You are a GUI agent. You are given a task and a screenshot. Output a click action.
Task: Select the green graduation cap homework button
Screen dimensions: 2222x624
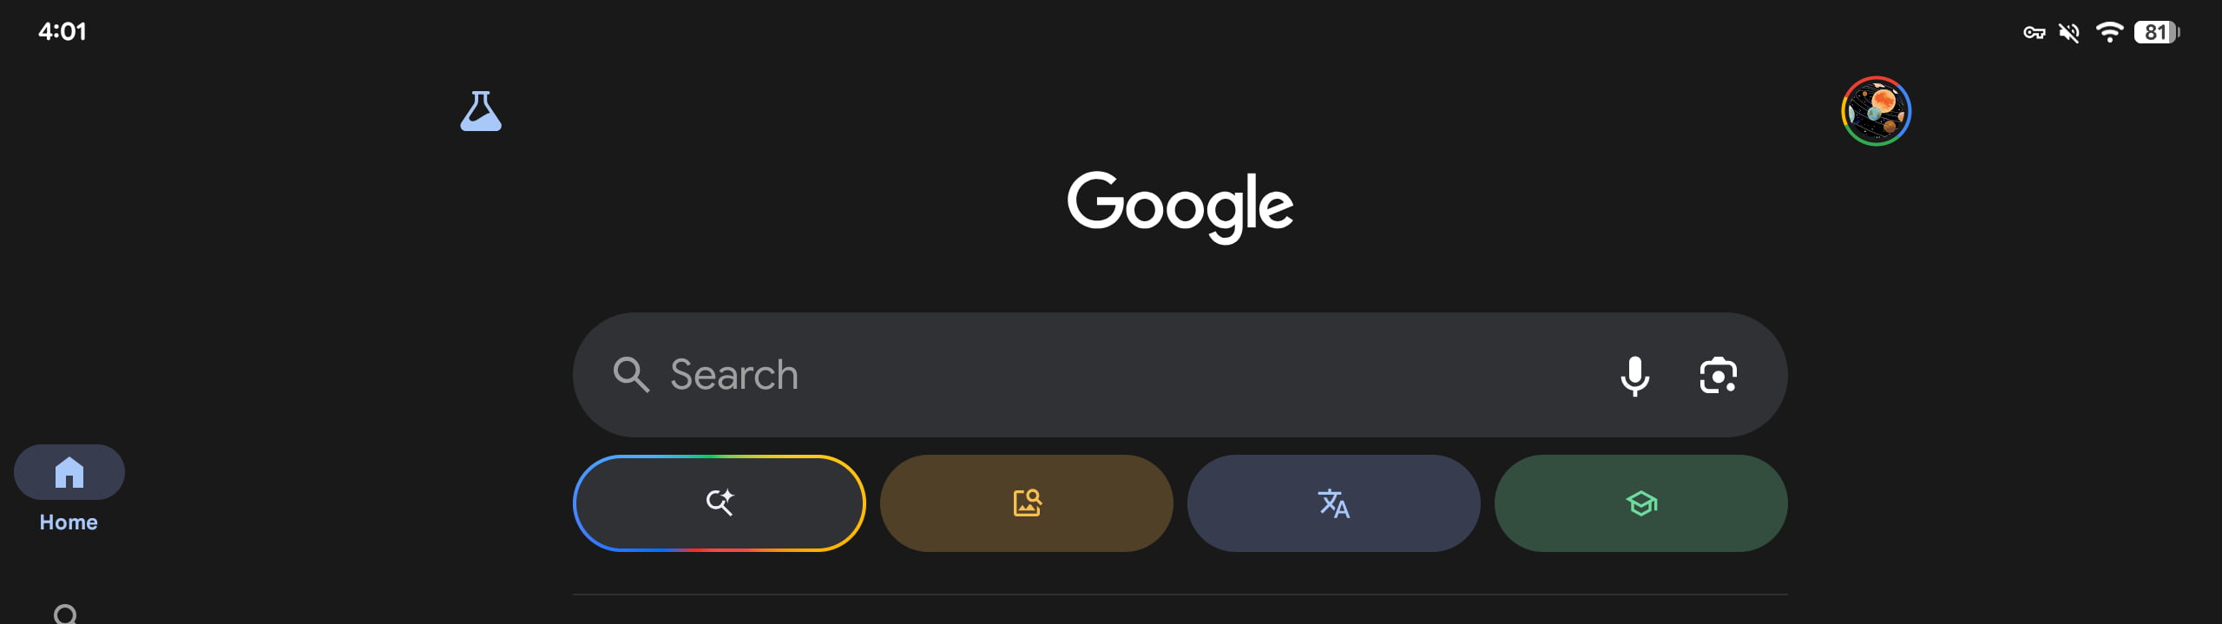click(x=1640, y=503)
